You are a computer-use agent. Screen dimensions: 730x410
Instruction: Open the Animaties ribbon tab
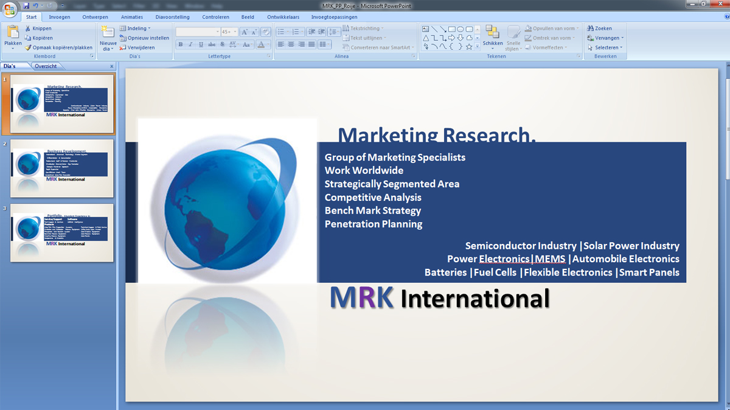point(132,17)
